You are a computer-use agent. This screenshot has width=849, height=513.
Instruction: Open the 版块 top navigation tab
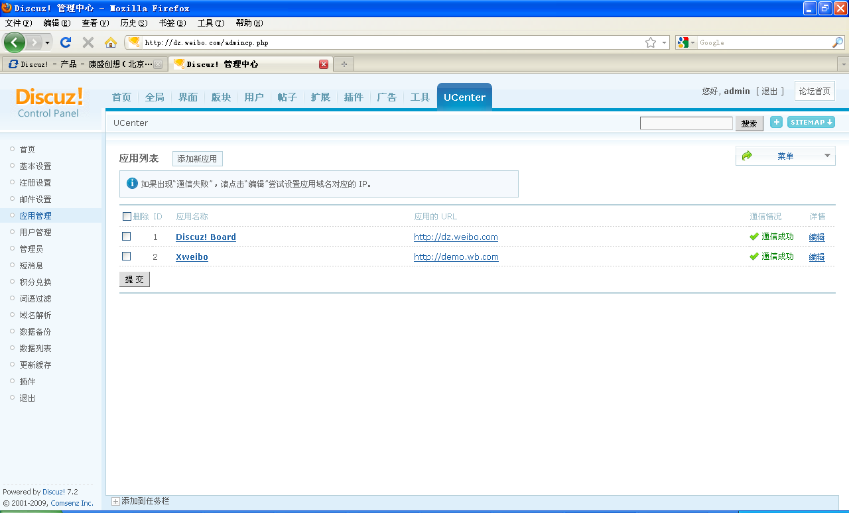click(x=221, y=97)
